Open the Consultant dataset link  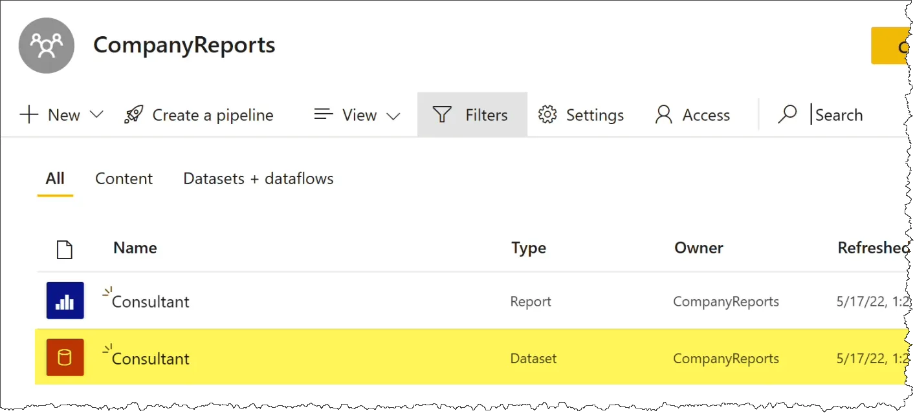pos(151,359)
